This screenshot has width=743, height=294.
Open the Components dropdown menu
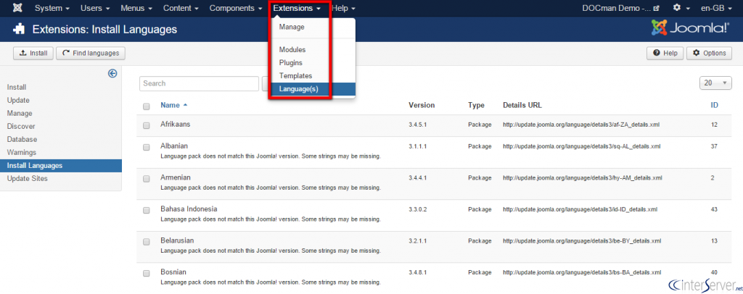coord(236,8)
